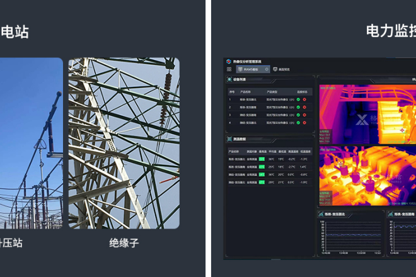Screen dimensions: 416x277
Task: Open the four-square grid view icon
Action: [229, 69]
